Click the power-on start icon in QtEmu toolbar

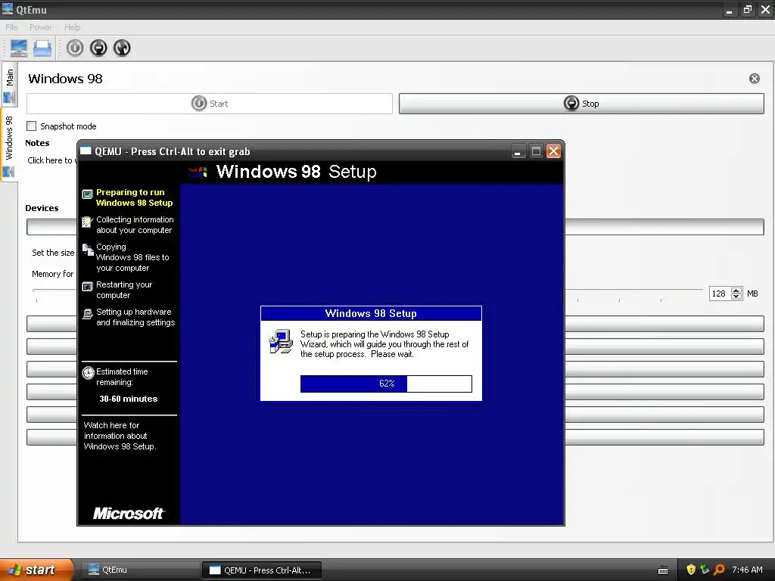click(x=75, y=48)
